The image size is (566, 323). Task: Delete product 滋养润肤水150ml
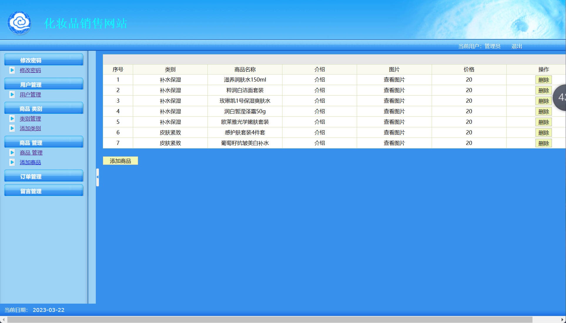[x=543, y=80]
